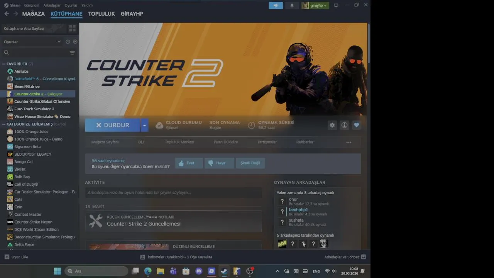494x278 pixels.
Task: Open the GİRAYHP profile tab
Action: pyautogui.click(x=132, y=14)
